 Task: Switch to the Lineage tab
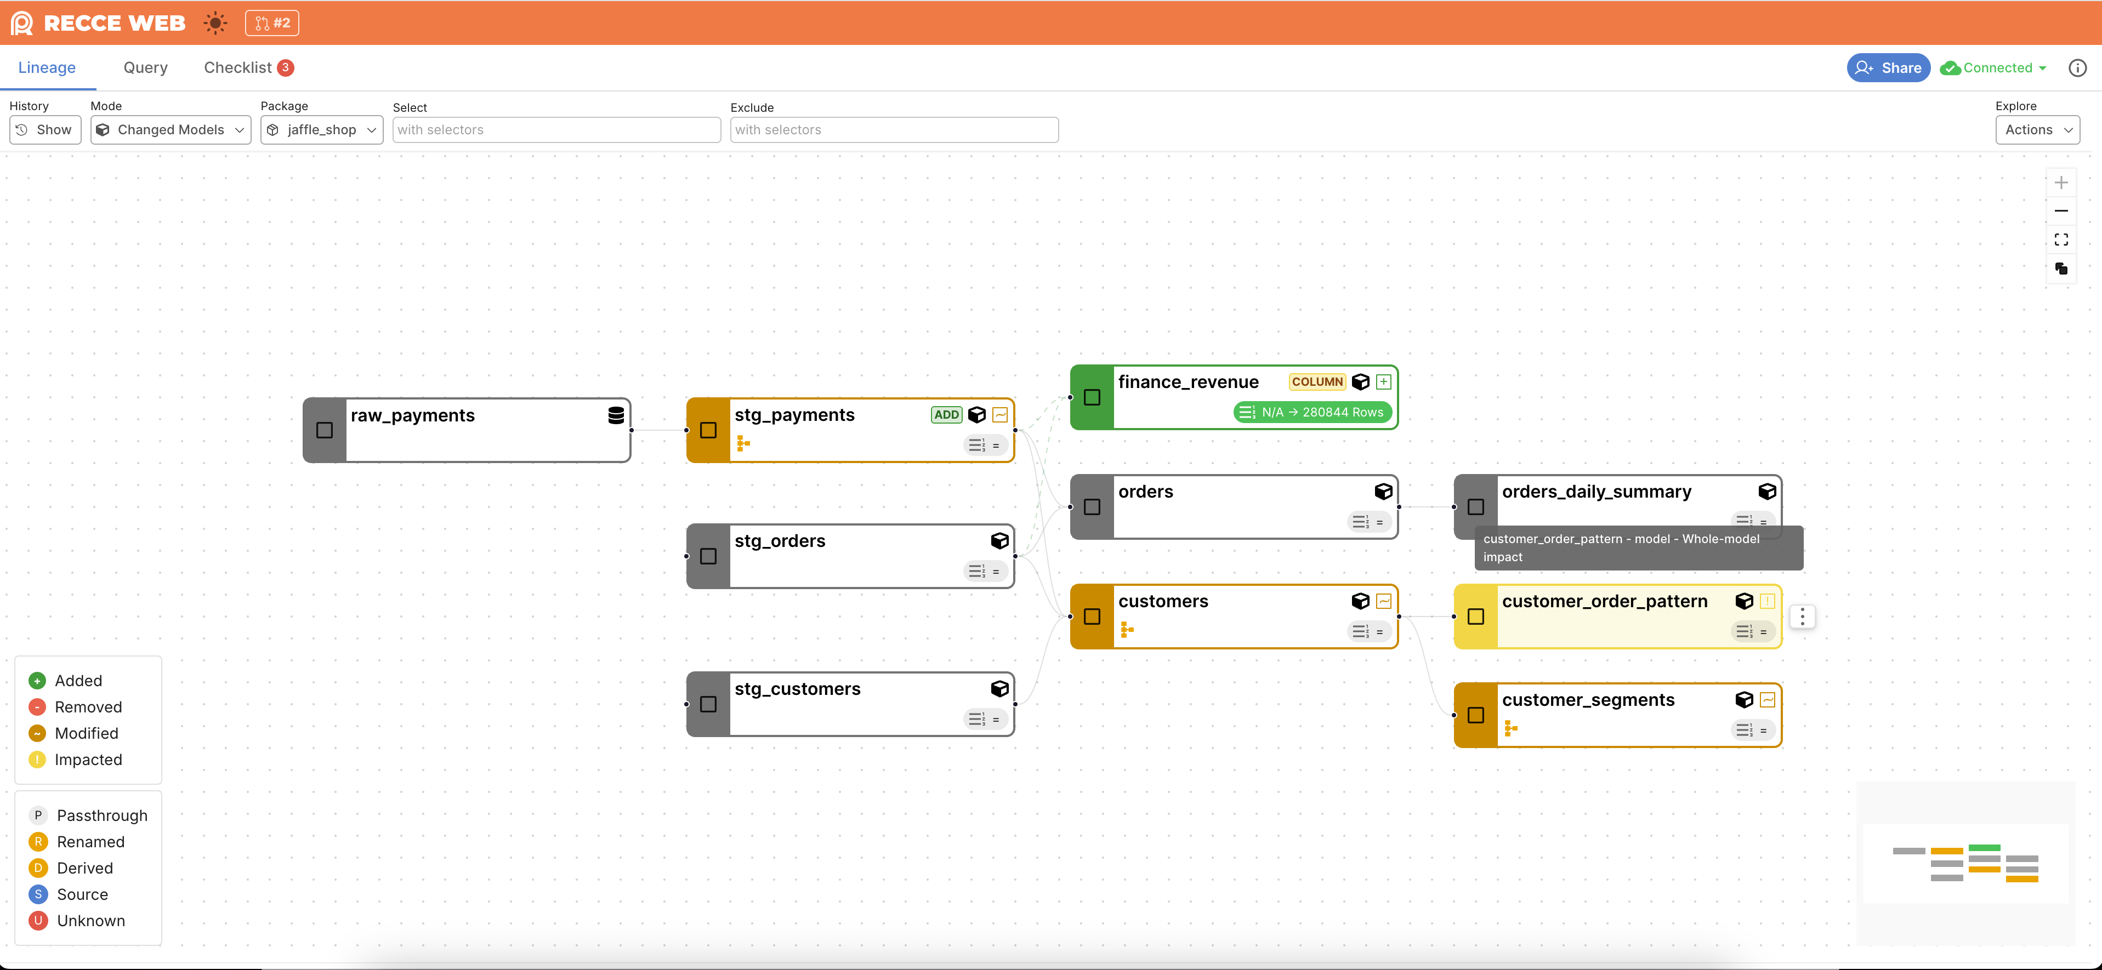click(47, 68)
